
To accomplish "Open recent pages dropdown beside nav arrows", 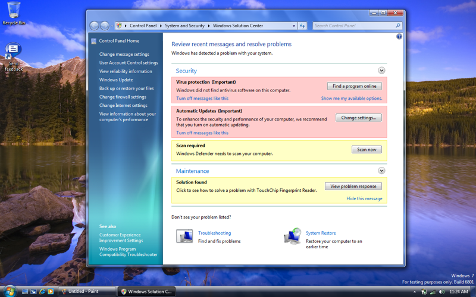I will (x=112, y=26).
